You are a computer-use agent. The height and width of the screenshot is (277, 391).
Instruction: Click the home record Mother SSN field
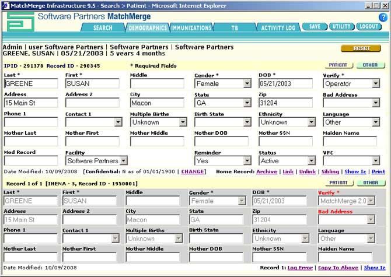pos(285,141)
